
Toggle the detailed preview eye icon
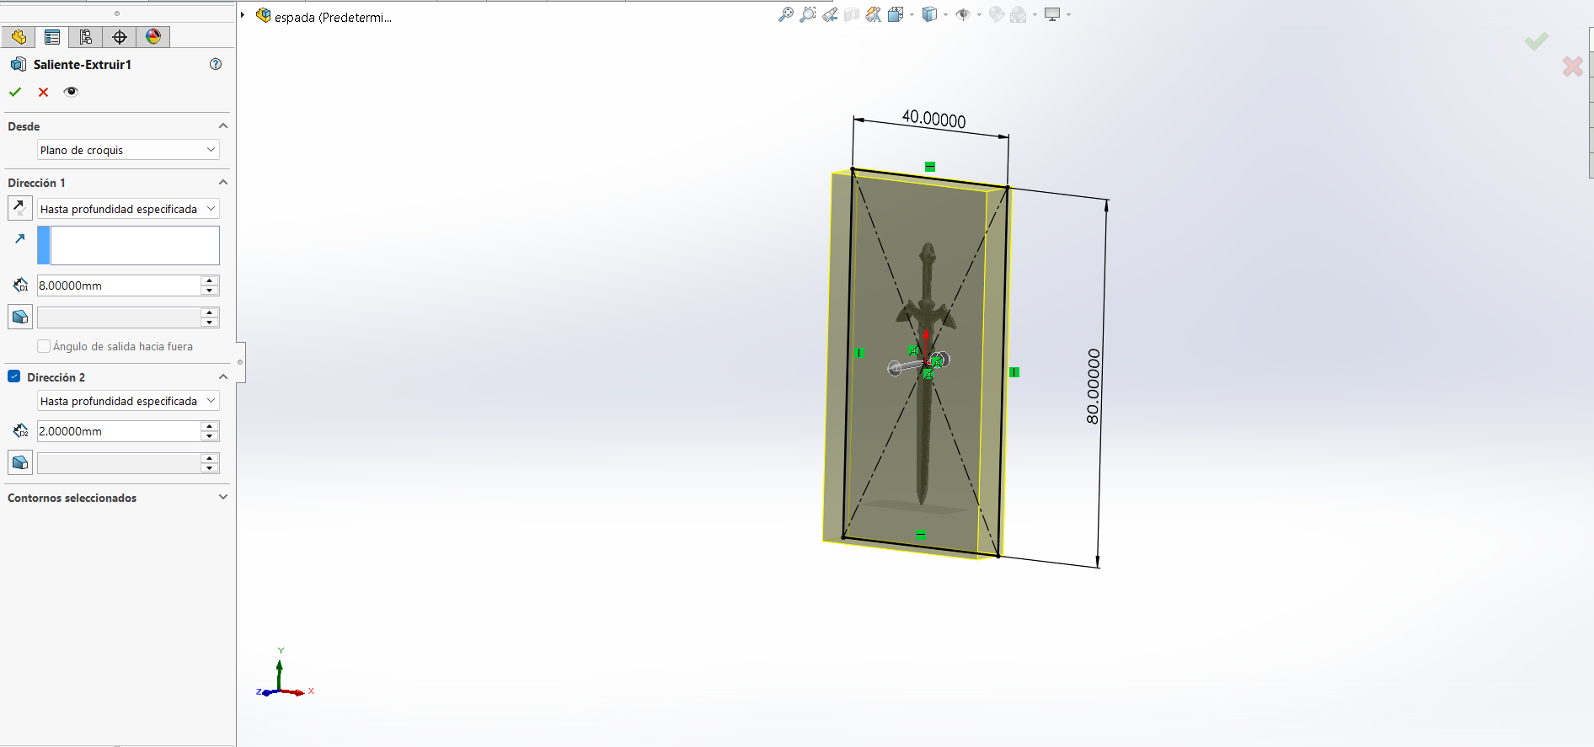[71, 92]
